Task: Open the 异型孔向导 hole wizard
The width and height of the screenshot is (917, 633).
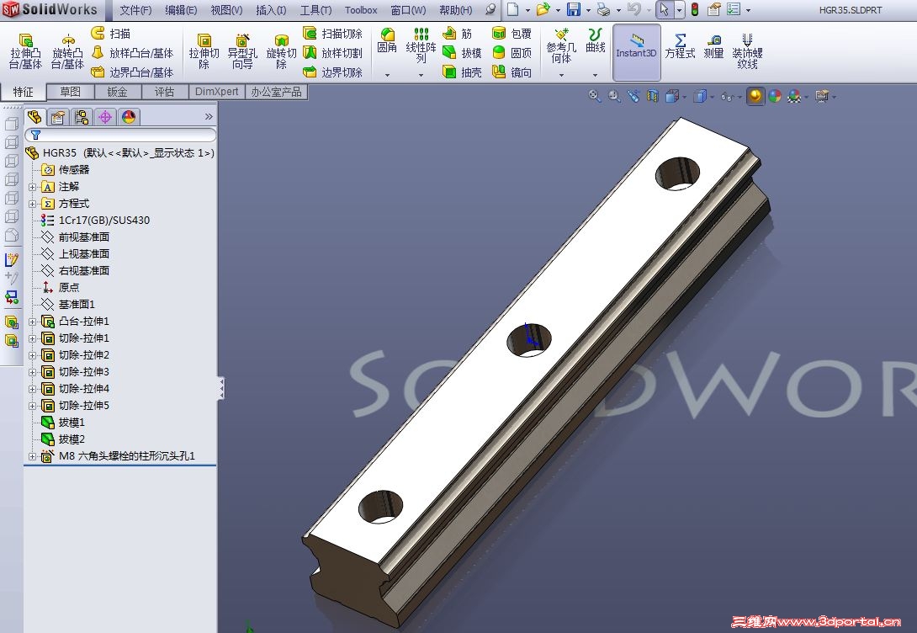Action: click(242, 51)
